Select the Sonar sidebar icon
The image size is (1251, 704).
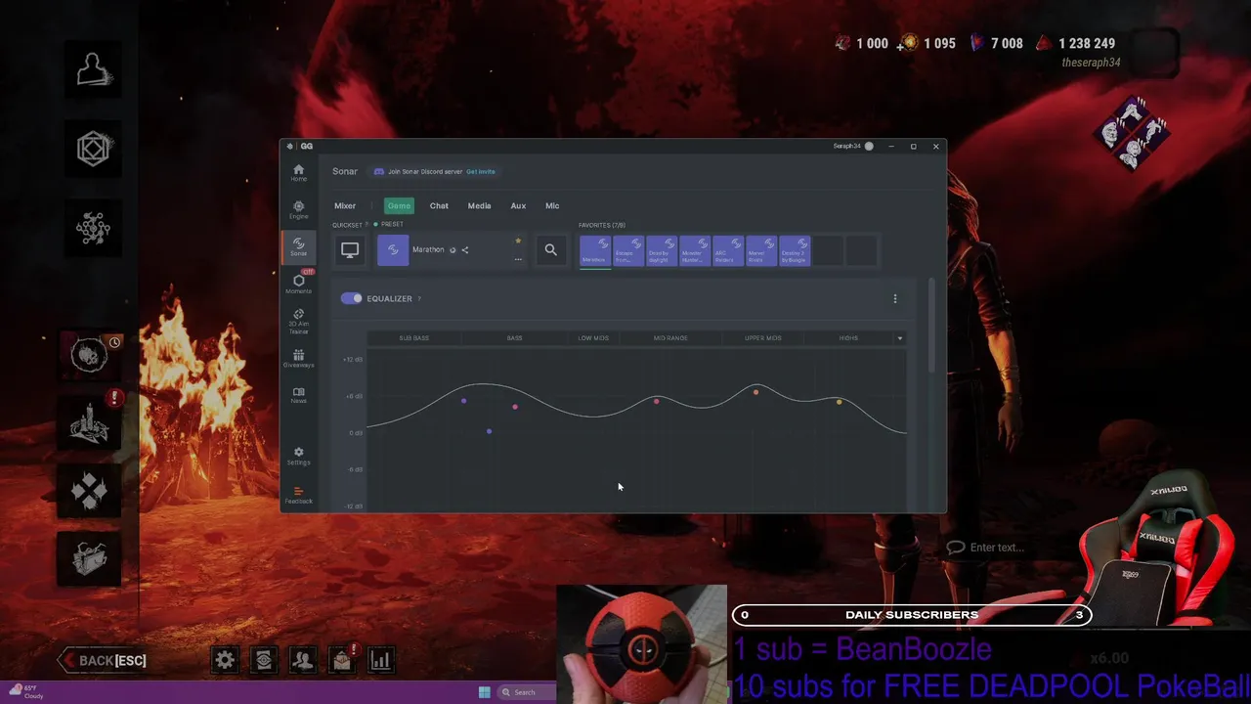pos(298,246)
